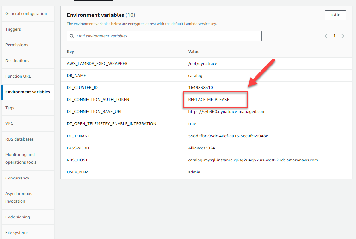Open the File systems section
356x239 pixels.
point(17,233)
